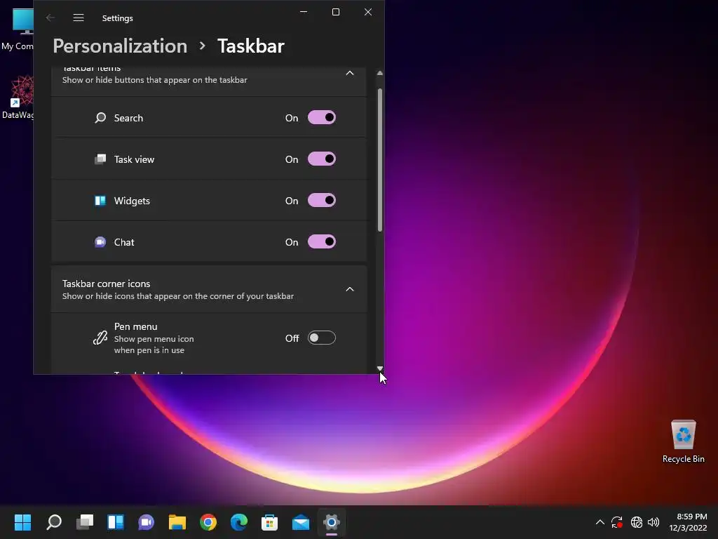The image size is (718, 539).
Task: Open the Windows Start menu
Action: click(23, 521)
